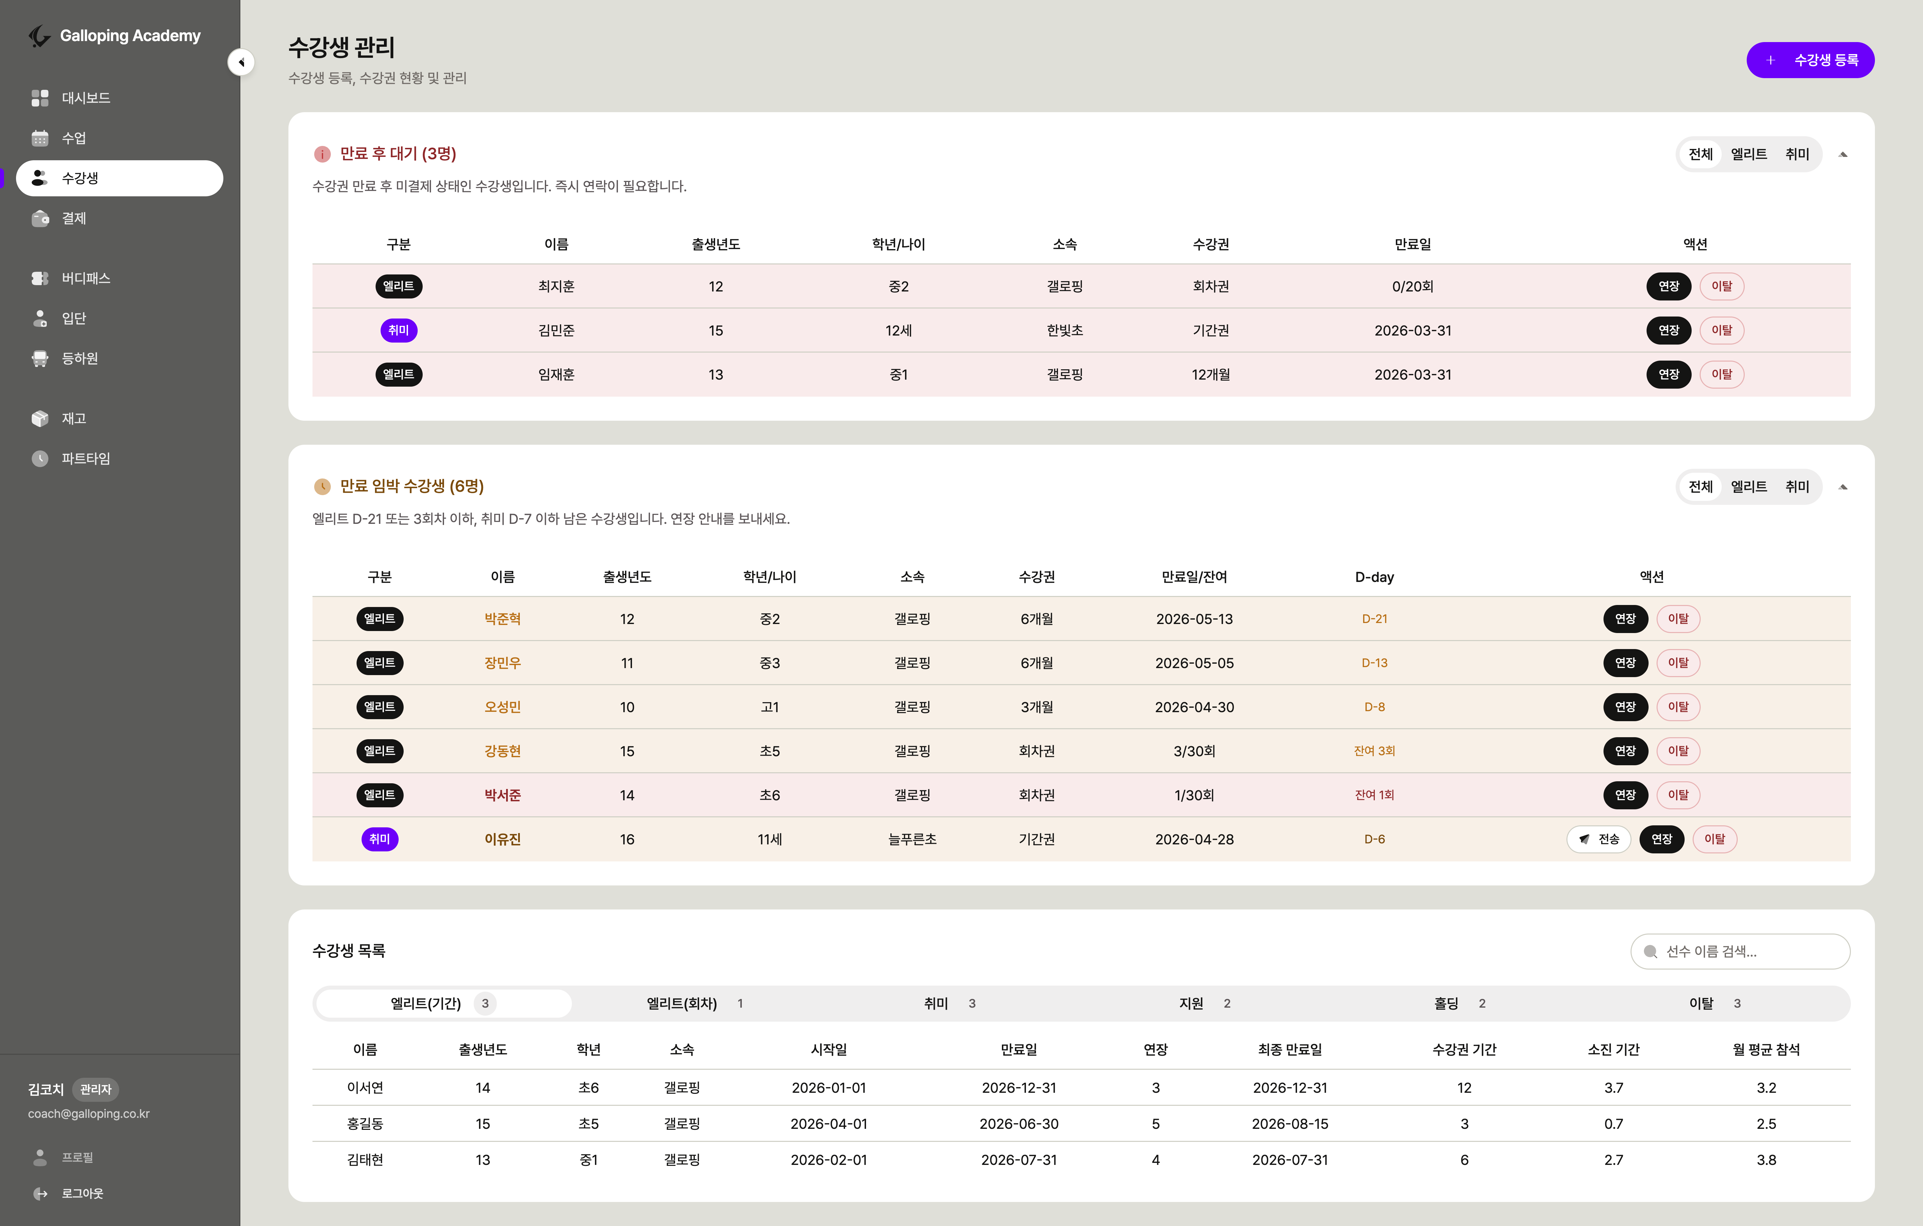The image size is (1923, 1226).
Task: Extend 오성민's pass with 연장
Action: pos(1625,706)
